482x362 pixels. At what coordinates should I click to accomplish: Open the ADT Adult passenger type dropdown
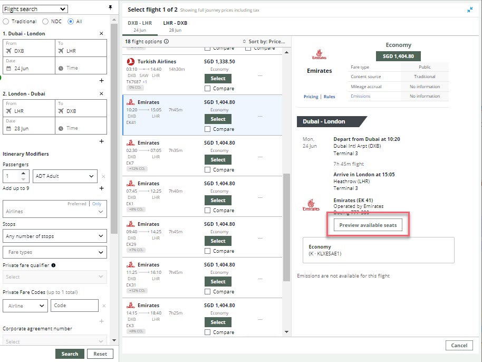point(65,176)
